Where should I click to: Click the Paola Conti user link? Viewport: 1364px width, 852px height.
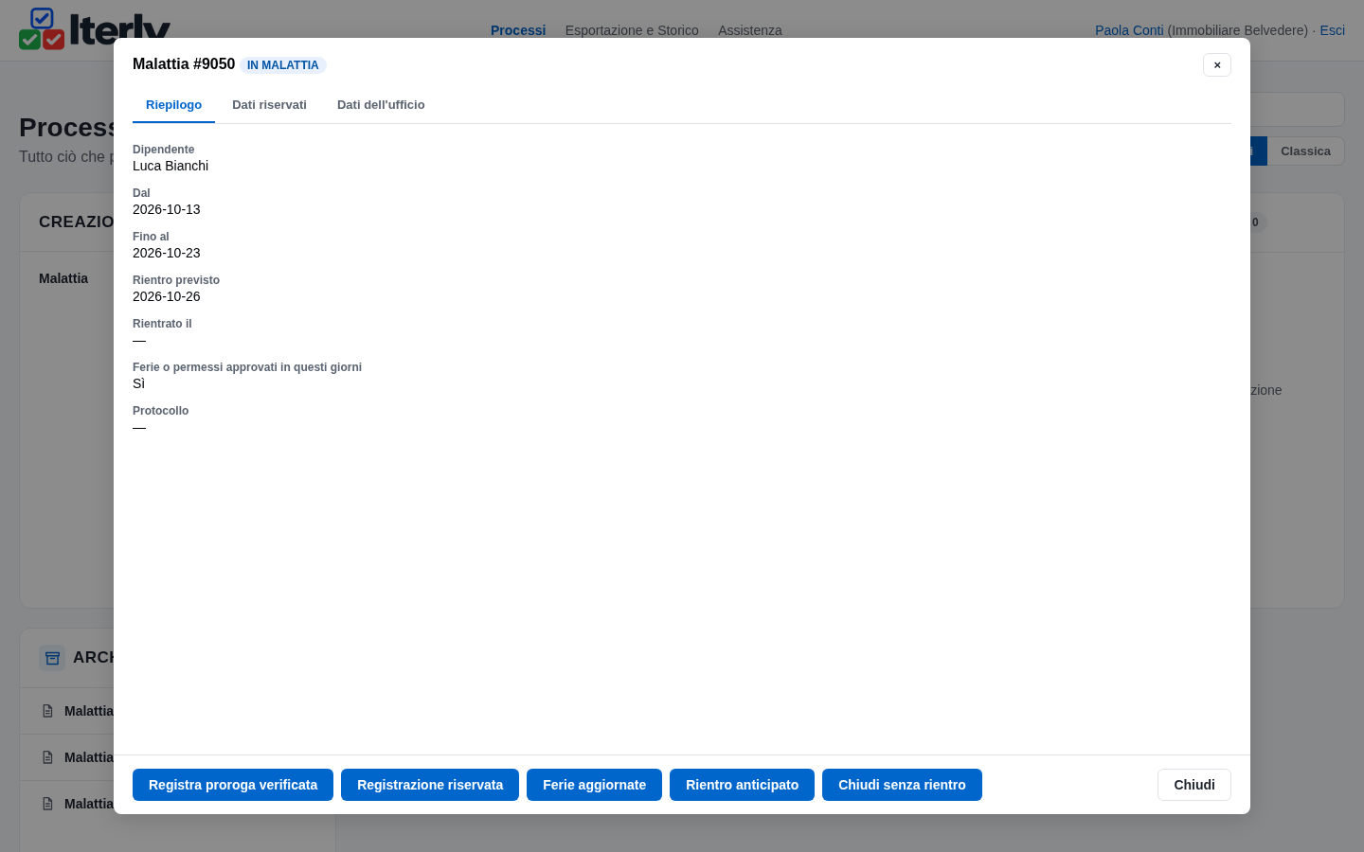click(x=1129, y=30)
